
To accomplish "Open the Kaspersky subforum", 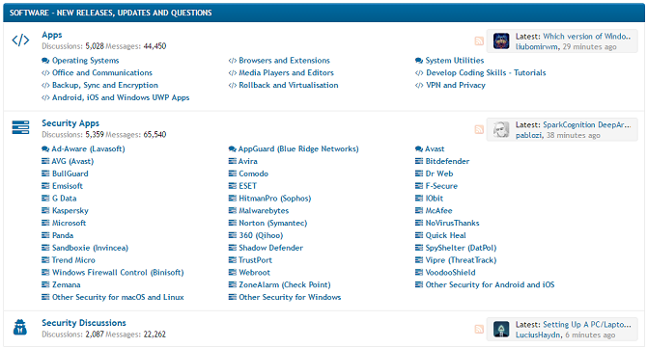I will tap(70, 211).
